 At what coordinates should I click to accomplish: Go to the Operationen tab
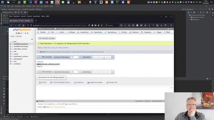111,32
